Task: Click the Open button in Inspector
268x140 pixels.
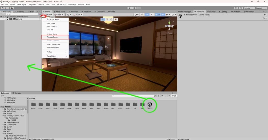Action: pyautogui.click(x=264, y=18)
